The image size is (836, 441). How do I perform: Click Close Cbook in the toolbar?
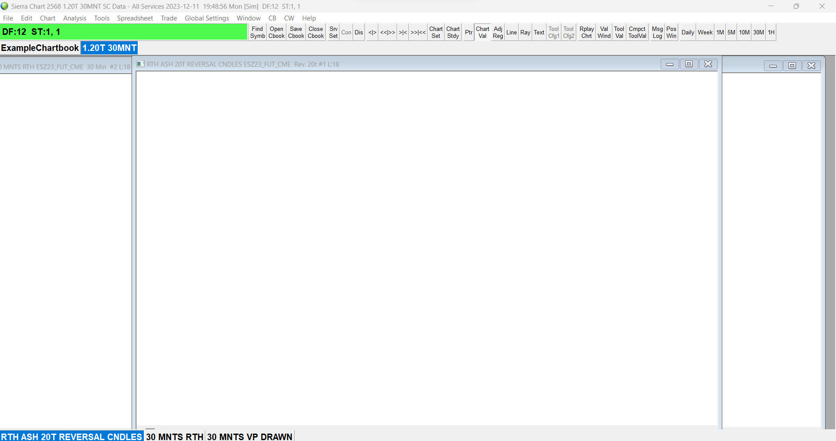click(x=316, y=32)
